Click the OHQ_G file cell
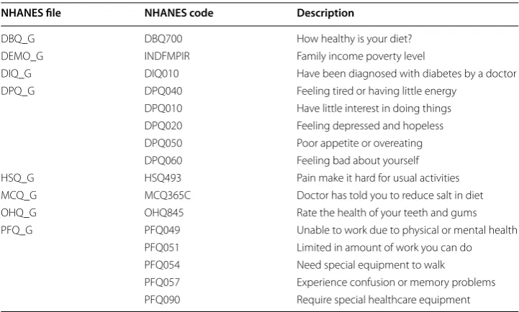 pos(19,213)
